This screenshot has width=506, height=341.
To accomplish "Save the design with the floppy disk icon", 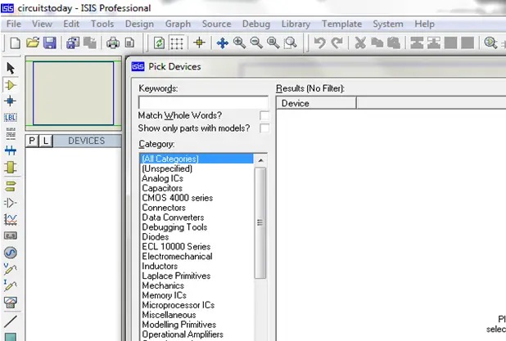I will pos(50,43).
